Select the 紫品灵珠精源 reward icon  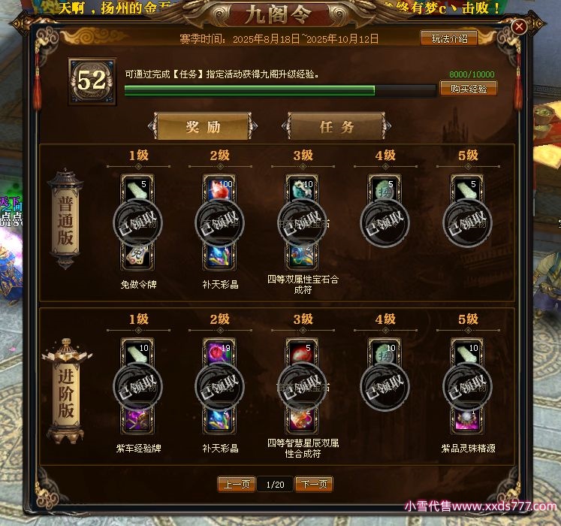[467, 419]
